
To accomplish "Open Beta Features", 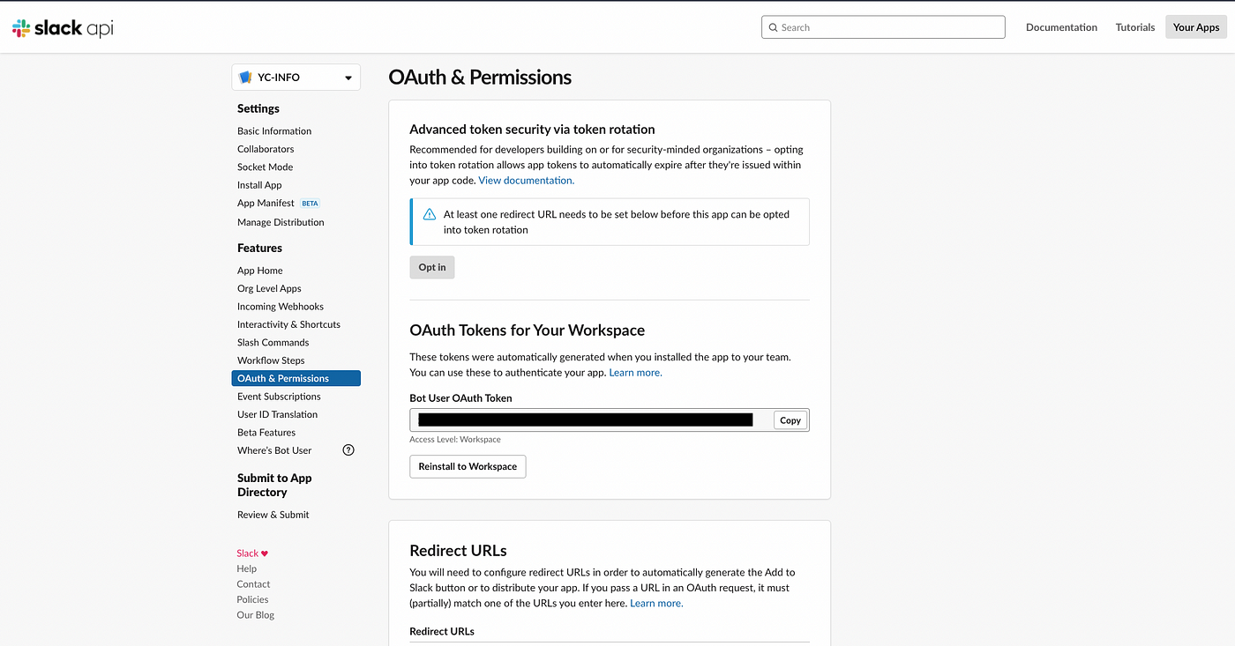I will [x=266, y=433].
